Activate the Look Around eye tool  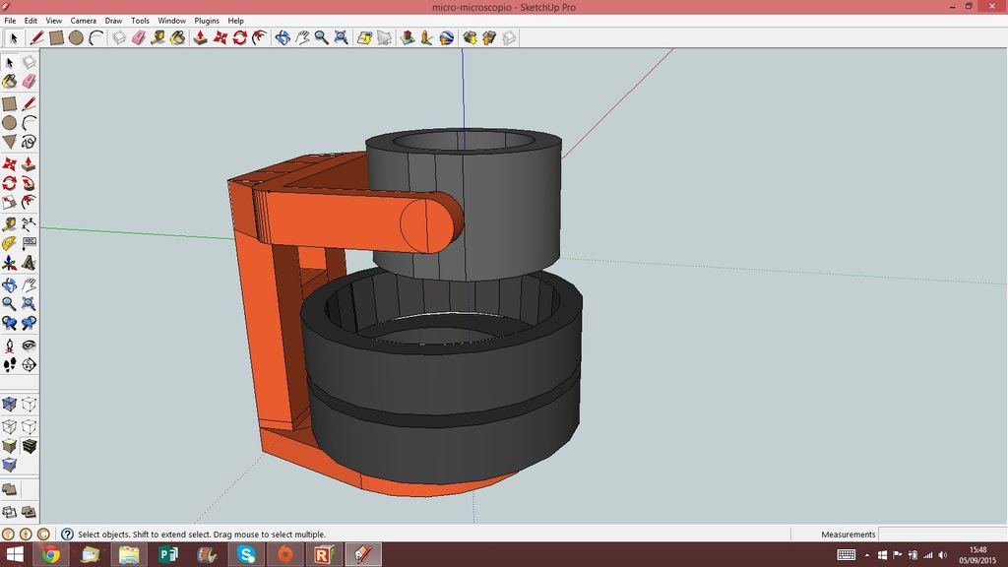[x=29, y=346]
